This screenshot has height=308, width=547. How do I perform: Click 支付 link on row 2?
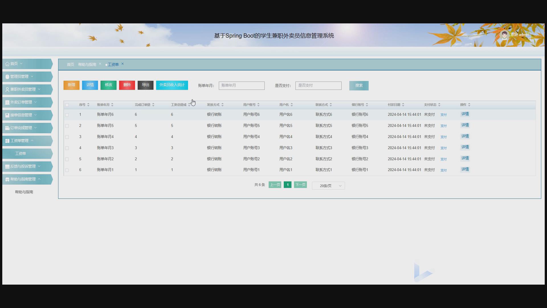[444, 126]
